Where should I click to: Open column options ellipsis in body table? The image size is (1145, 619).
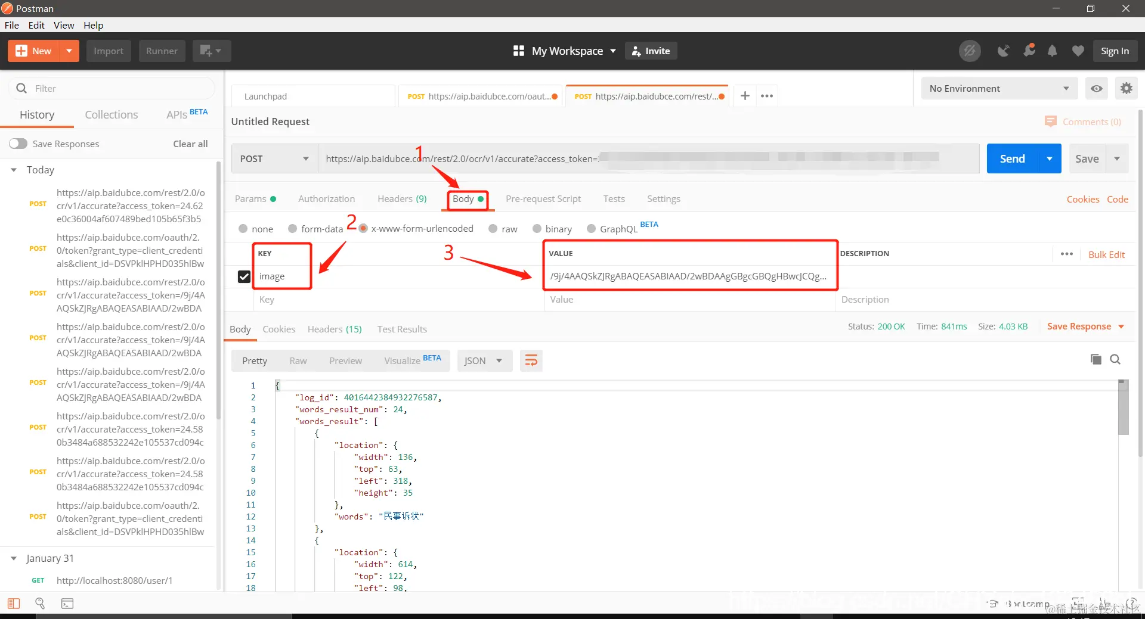pos(1067,254)
